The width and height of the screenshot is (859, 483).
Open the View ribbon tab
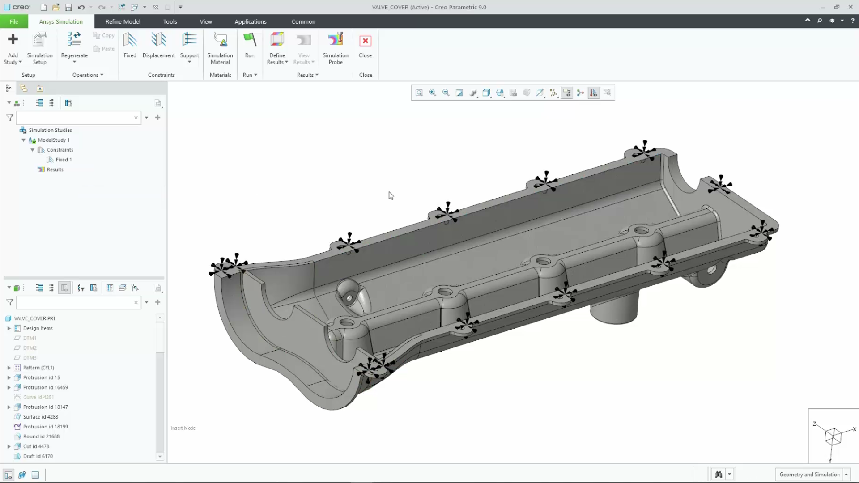point(206,21)
